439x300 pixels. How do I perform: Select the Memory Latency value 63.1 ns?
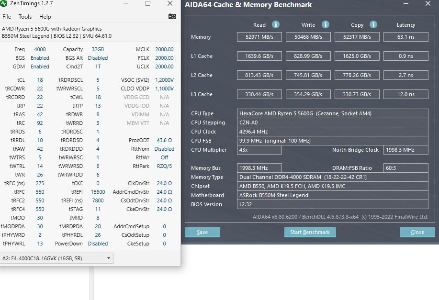[405, 37]
